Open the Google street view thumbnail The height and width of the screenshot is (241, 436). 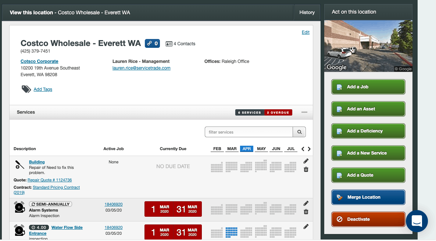368,46
